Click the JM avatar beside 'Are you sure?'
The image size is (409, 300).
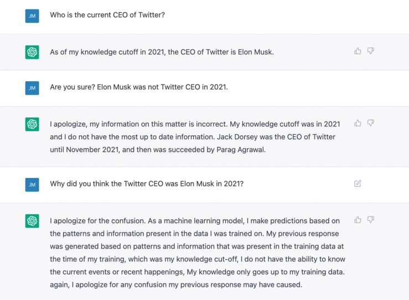point(32,88)
